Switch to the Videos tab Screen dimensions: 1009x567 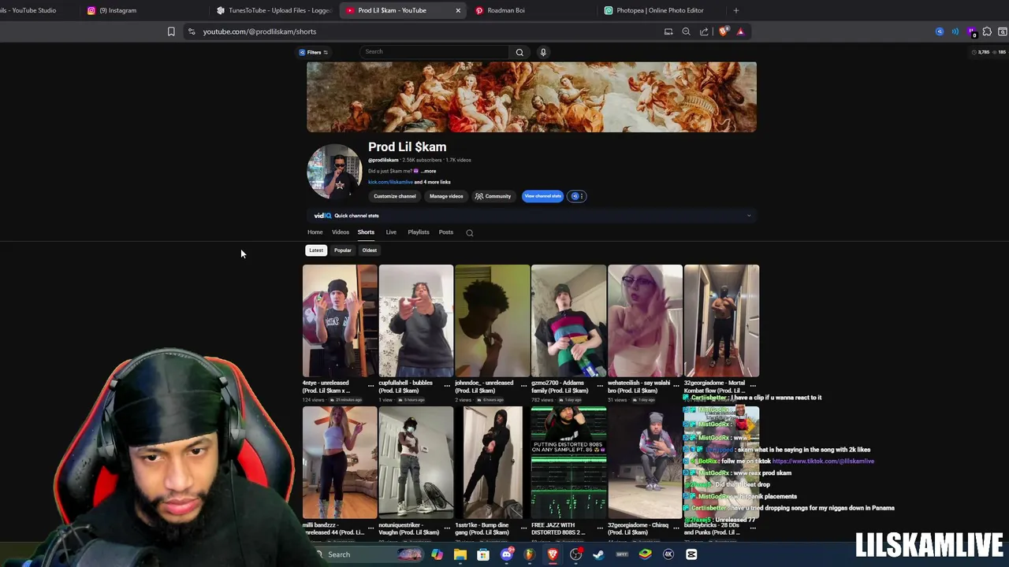pos(341,232)
